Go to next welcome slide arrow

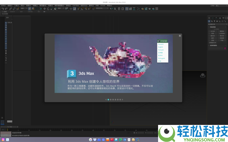pyautogui.click(x=122, y=99)
